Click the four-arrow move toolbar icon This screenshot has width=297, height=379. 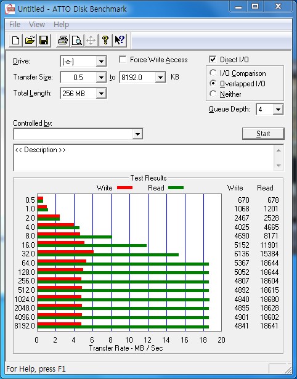tap(91, 40)
